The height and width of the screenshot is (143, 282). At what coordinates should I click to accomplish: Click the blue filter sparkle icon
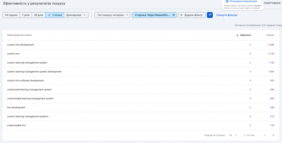210,15
